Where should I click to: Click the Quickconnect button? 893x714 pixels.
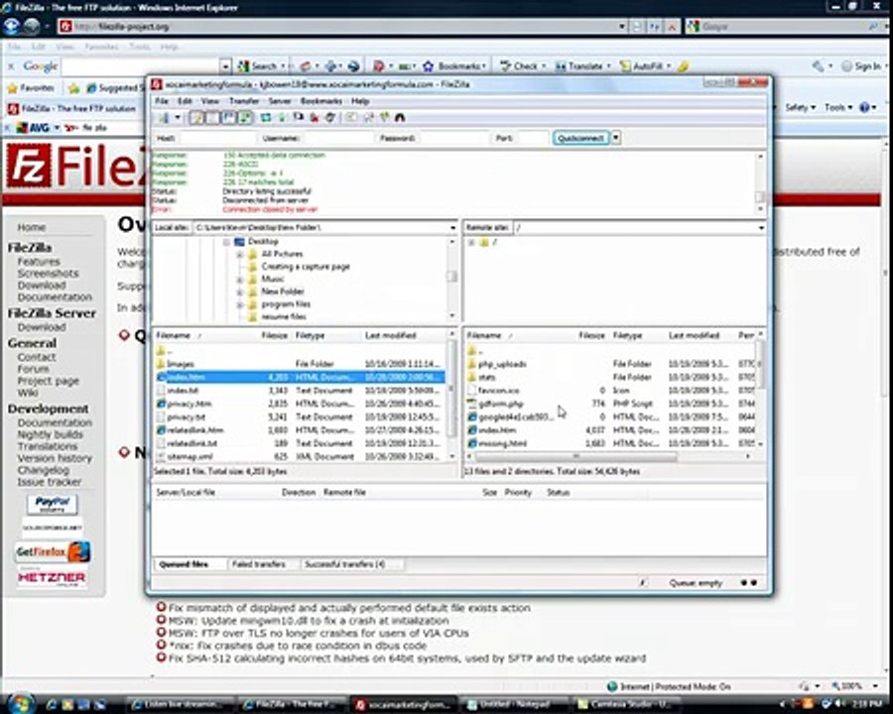pos(580,138)
